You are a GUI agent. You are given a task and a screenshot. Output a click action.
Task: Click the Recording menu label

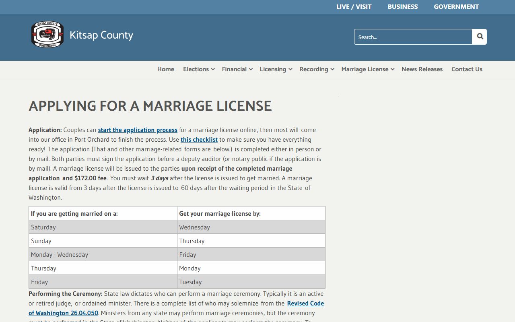pyautogui.click(x=314, y=69)
